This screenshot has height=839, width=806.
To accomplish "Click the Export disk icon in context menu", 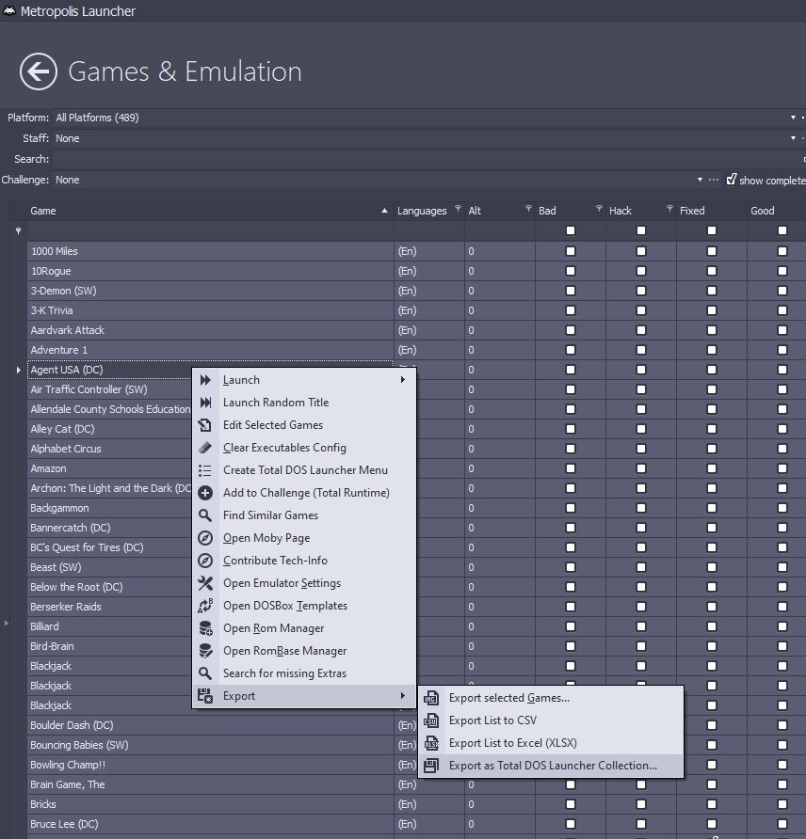I will pos(205,696).
